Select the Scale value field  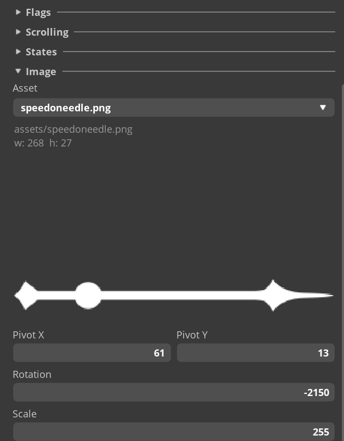tap(174, 432)
